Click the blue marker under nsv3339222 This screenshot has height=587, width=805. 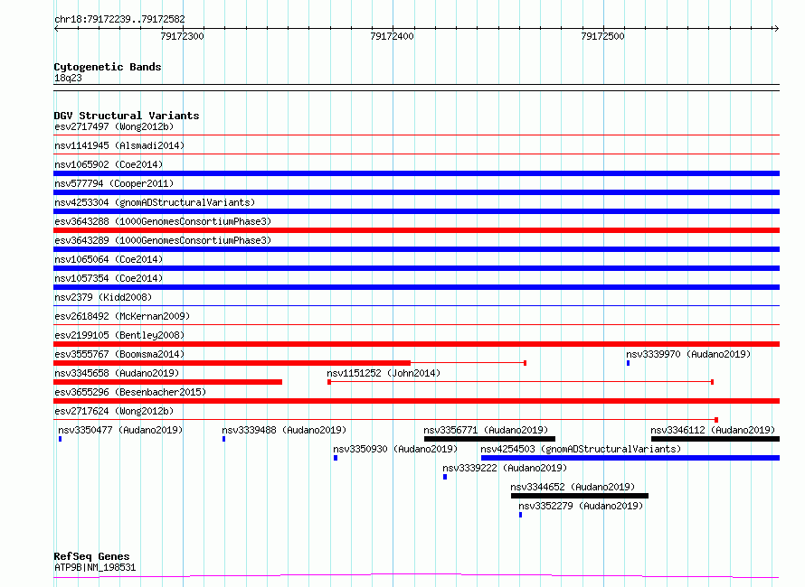[445, 477]
